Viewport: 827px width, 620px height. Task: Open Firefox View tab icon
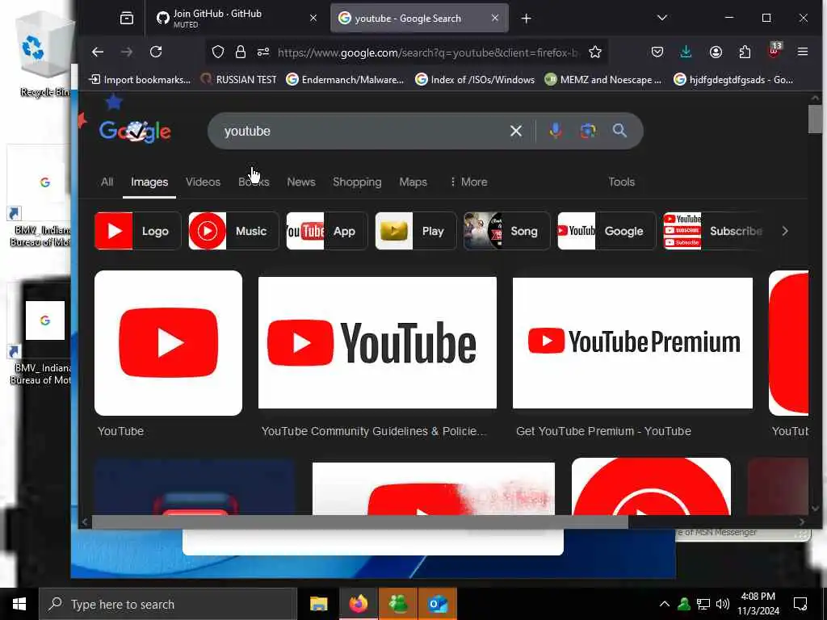click(127, 19)
